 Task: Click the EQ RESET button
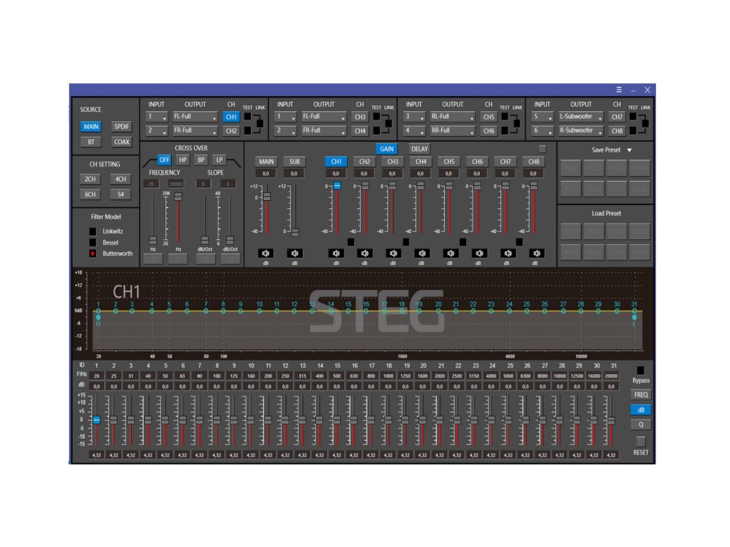click(641, 442)
